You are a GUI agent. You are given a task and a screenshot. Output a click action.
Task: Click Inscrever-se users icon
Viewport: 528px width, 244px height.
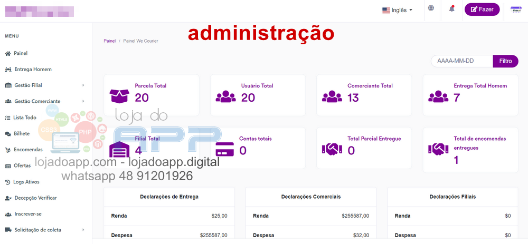coord(8,214)
